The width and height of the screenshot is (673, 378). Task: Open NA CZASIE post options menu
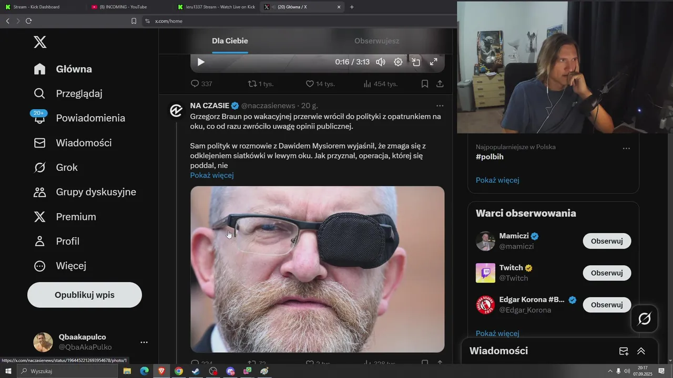(440, 106)
